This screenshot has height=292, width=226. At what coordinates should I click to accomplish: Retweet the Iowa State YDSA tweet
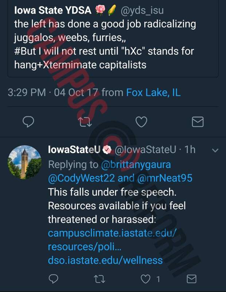85,122
